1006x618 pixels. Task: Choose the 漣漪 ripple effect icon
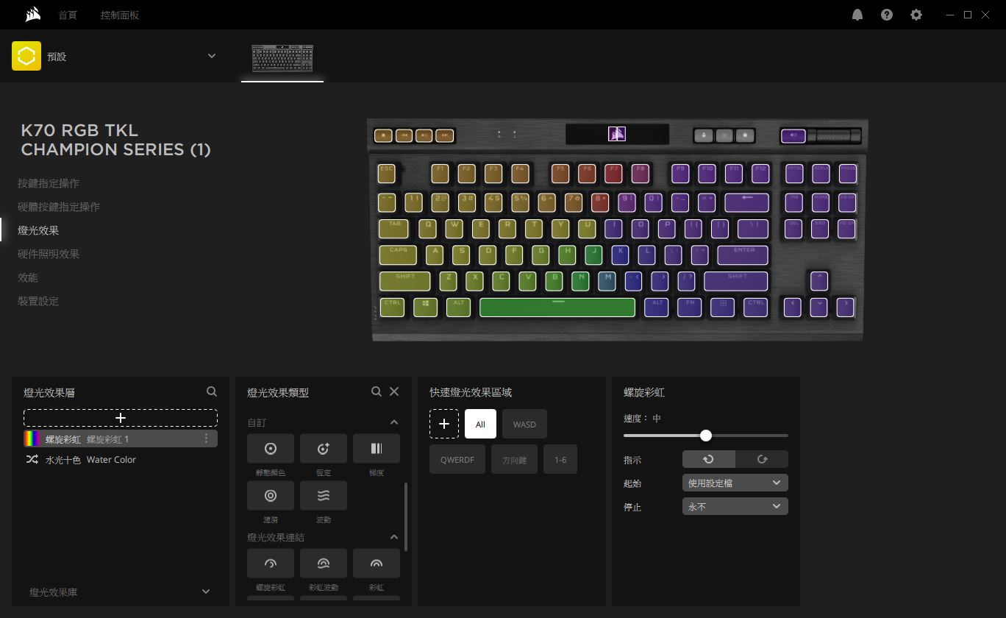pos(271,495)
